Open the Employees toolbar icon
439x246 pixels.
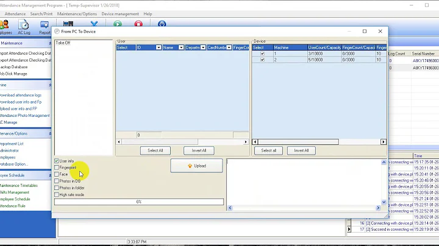(x=5, y=27)
